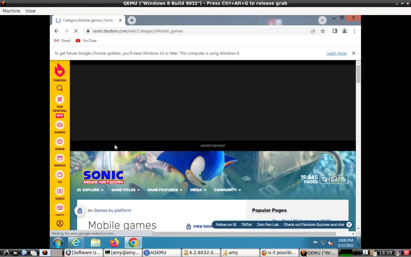Open the amy folder window in host taskbar
411x257 pixels.
pos(240,253)
